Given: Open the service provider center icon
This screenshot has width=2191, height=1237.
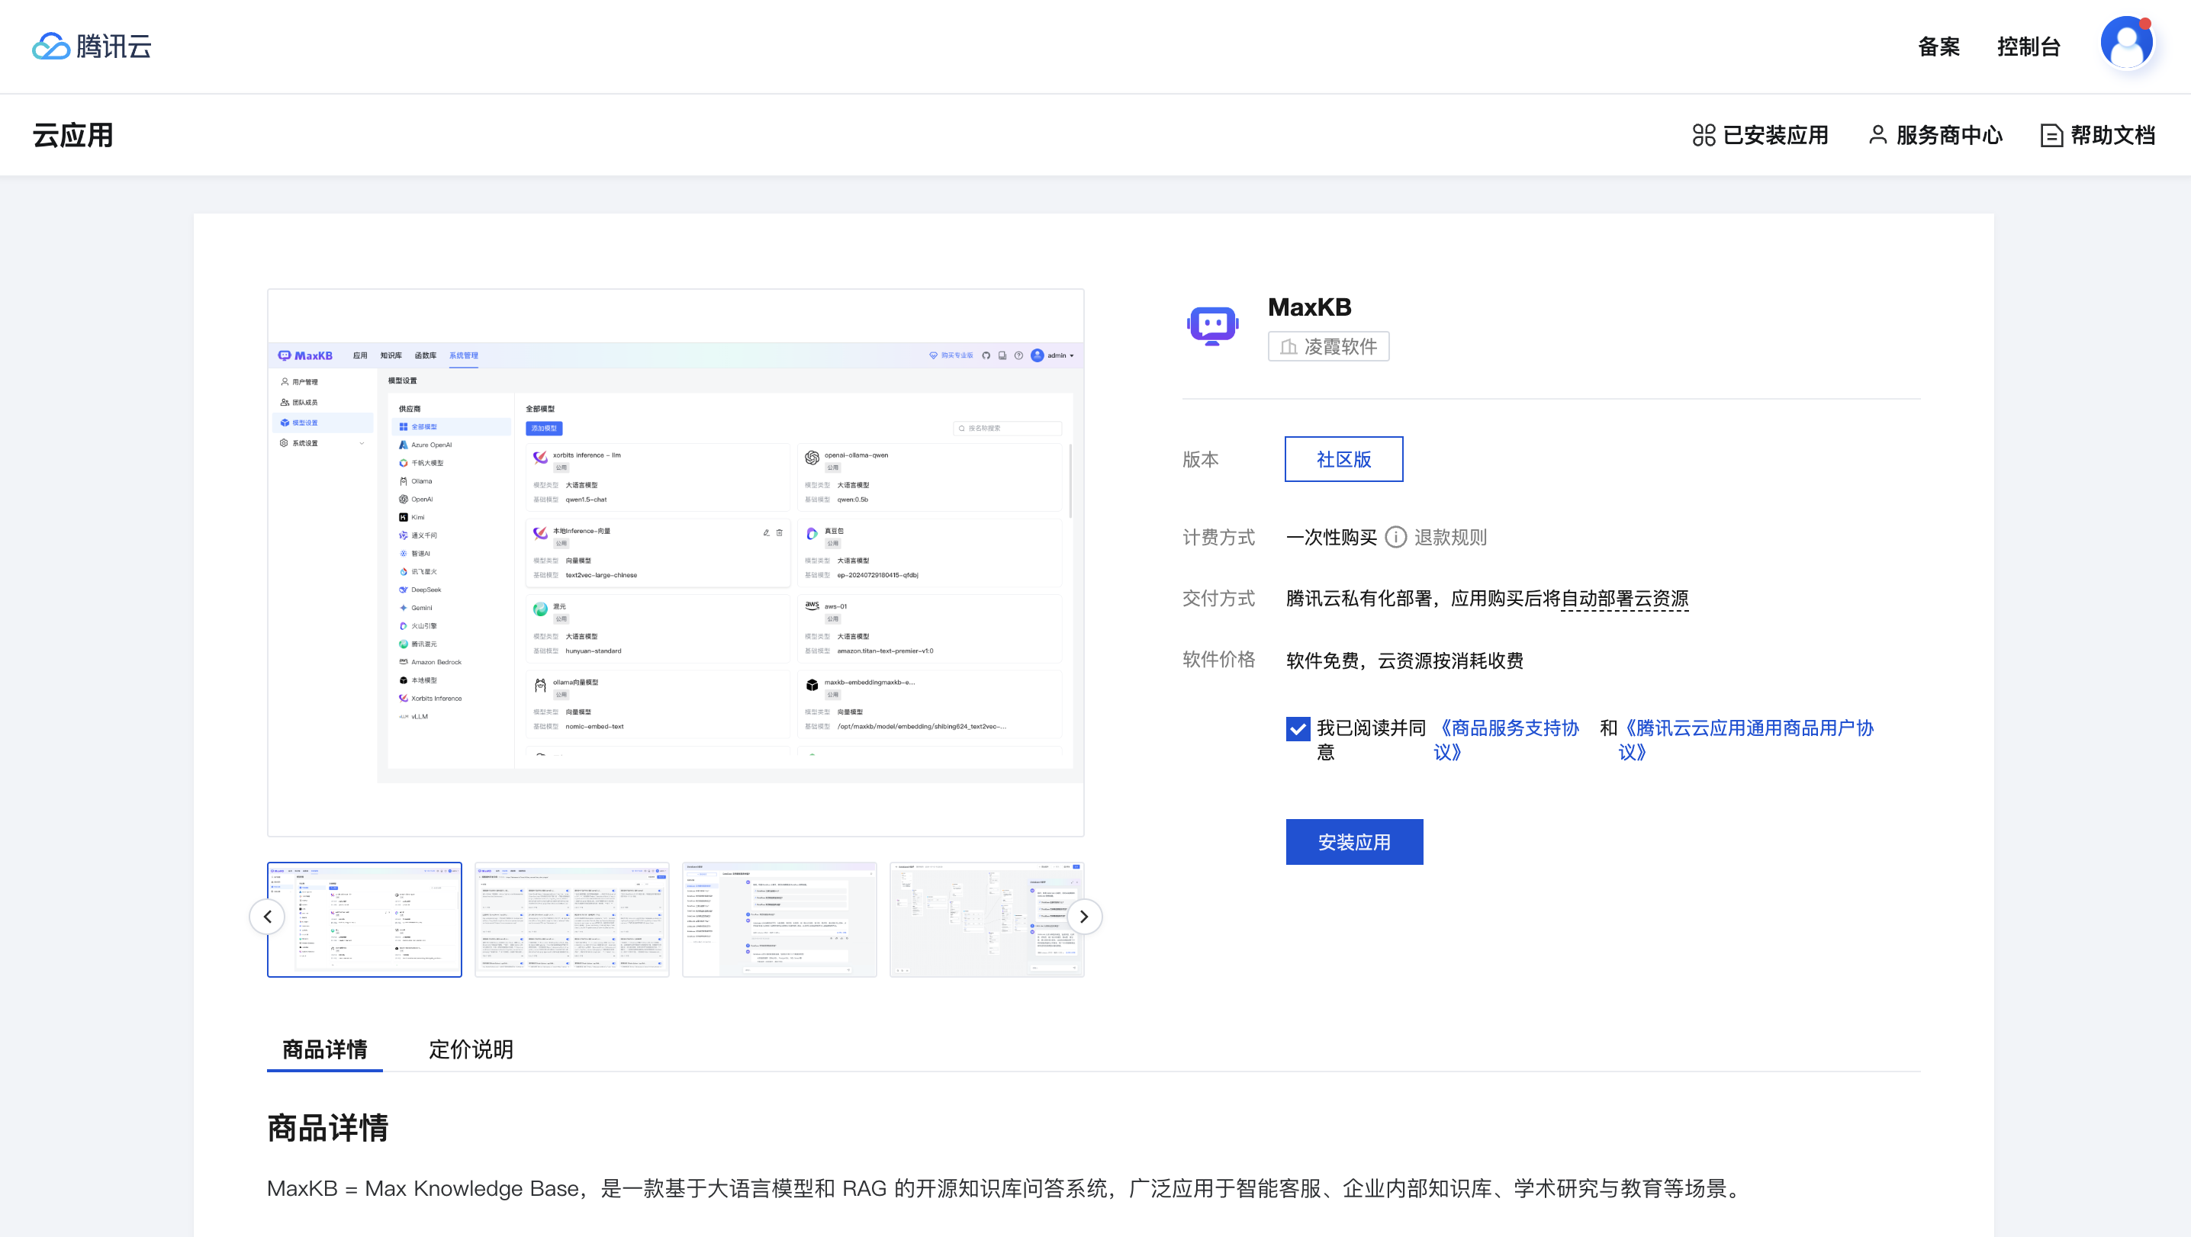Looking at the screenshot, I should 1877,135.
